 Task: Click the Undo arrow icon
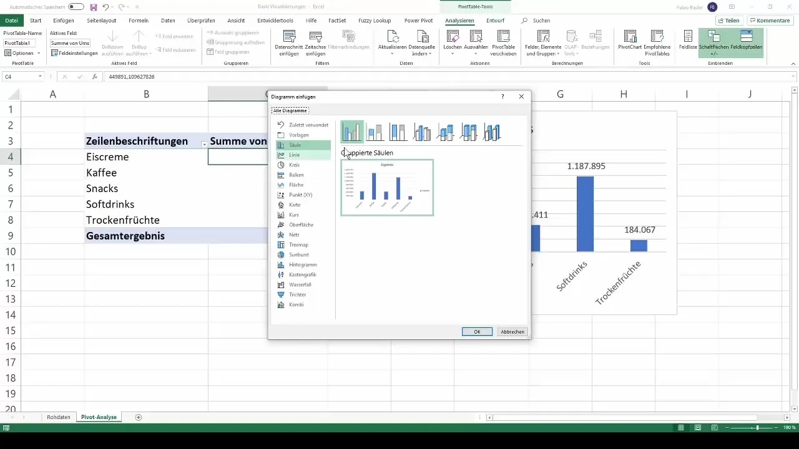pyautogui.click(x=105, y=7)
